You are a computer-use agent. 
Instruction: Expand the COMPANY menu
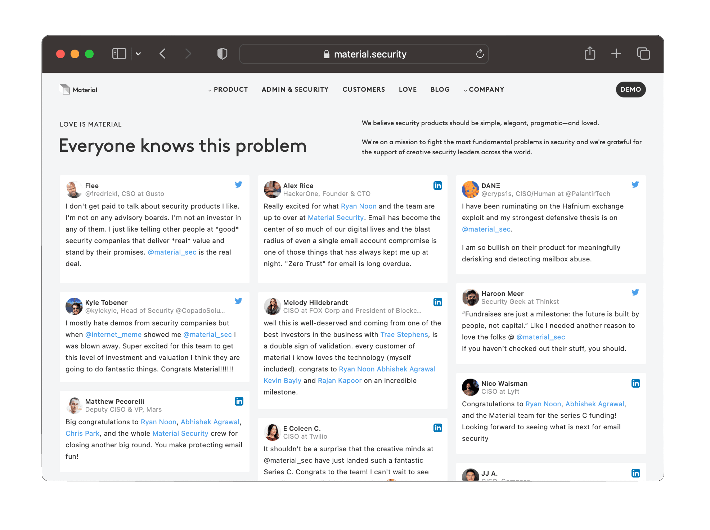[x=484, y=90]
